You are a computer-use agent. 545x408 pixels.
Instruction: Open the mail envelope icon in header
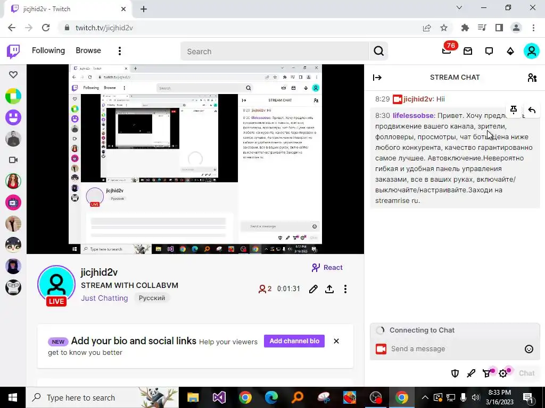point(468,52)
